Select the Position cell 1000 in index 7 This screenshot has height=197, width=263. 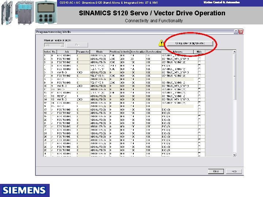coord(115,76)
